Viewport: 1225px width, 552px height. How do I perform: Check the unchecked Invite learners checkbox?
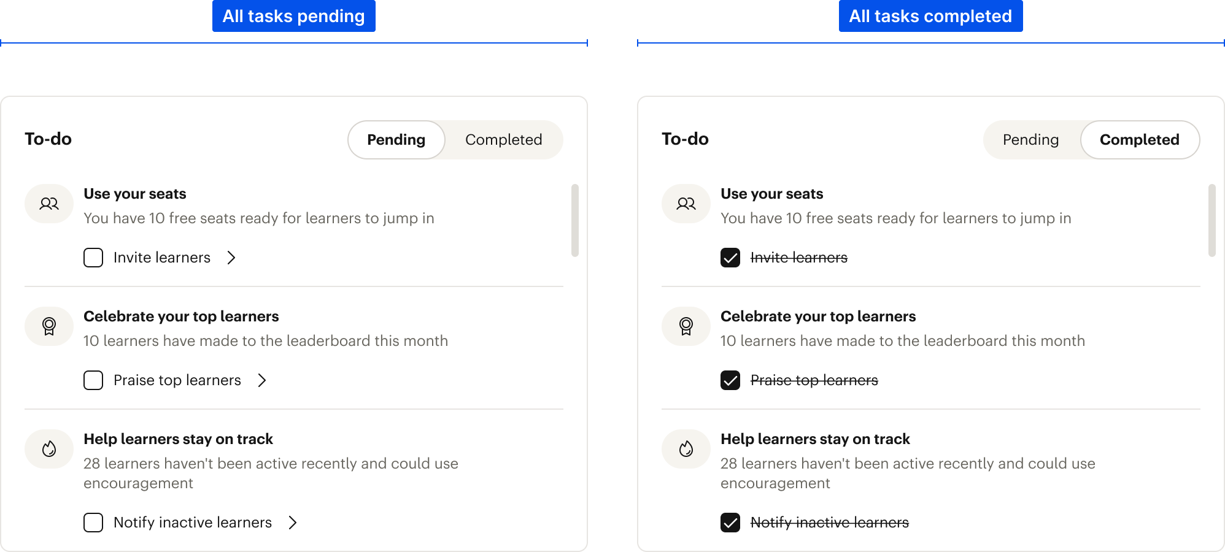click(x=93, y=258)
